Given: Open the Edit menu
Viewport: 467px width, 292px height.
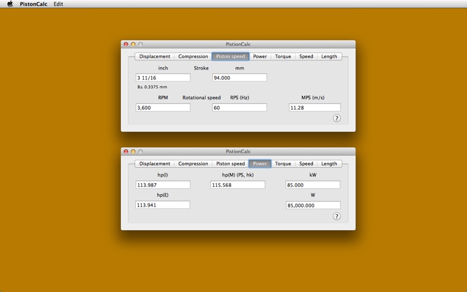Looking at the screenshot, I should (58, 4).
